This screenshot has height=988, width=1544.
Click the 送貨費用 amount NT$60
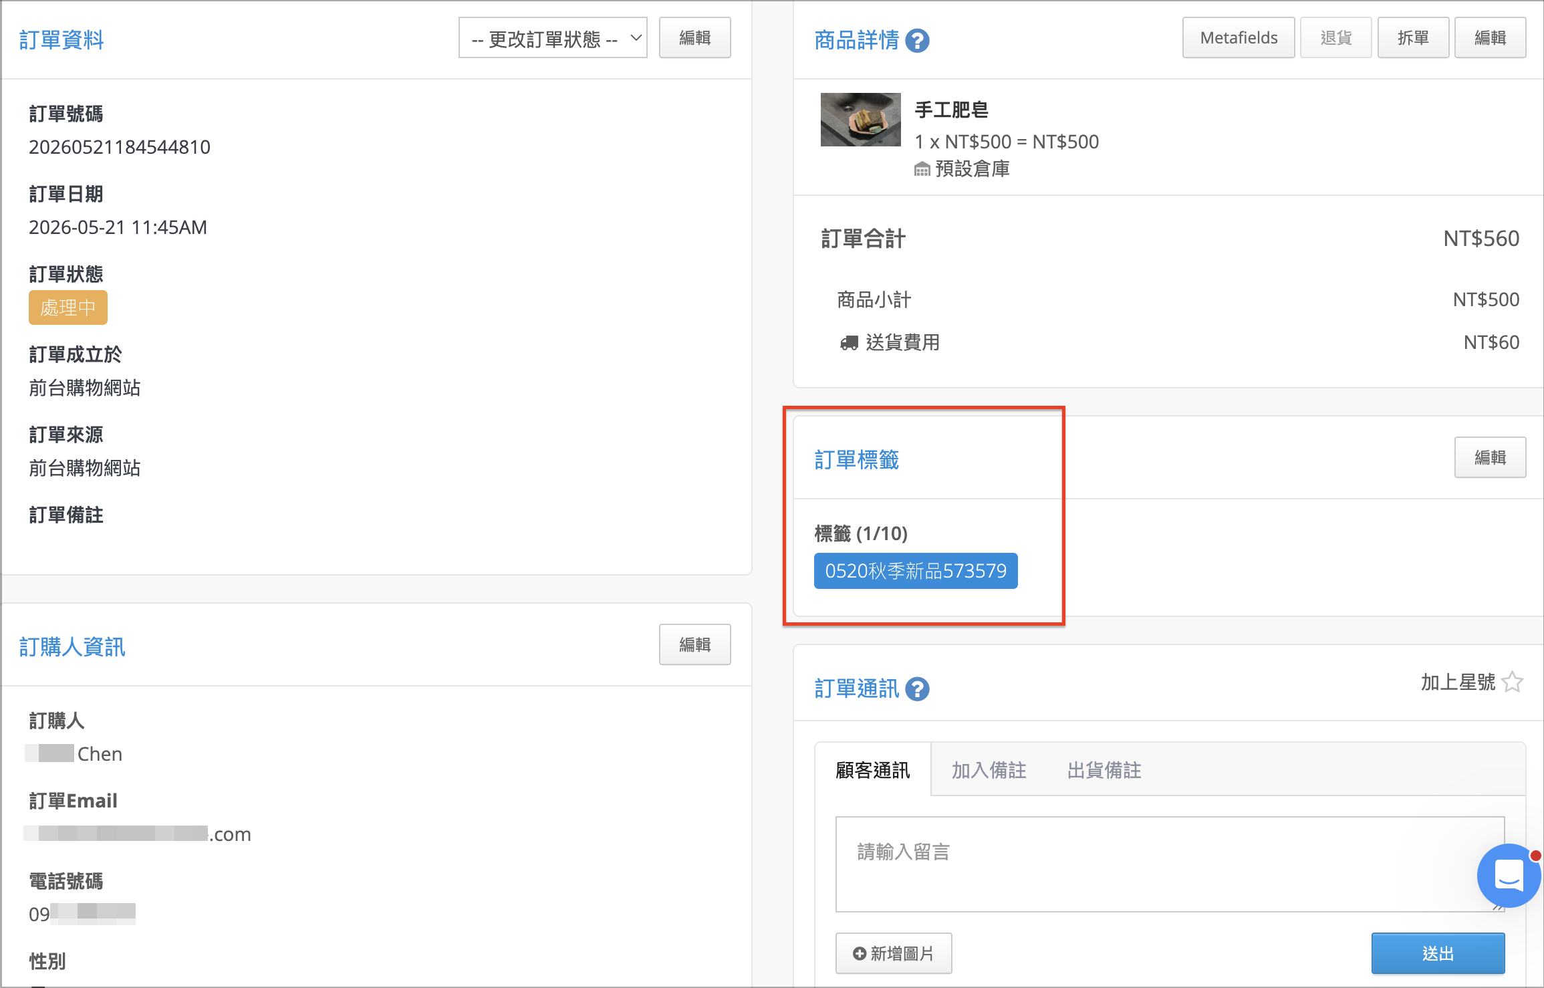click(1491, 342)
